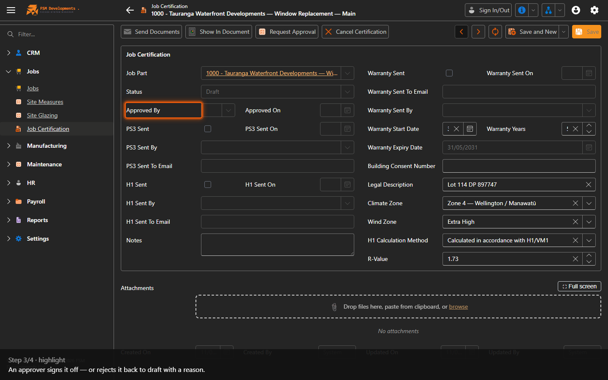Clear the Warranty Years value
The height and width of the screenshot is (380, 608).
point(575,129)
